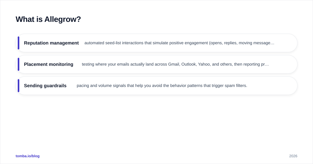The width and height of the screenshot is (313, 164).
Task: Click the blue accent bar beside Sending guardrails
Action: pos(19,86)
